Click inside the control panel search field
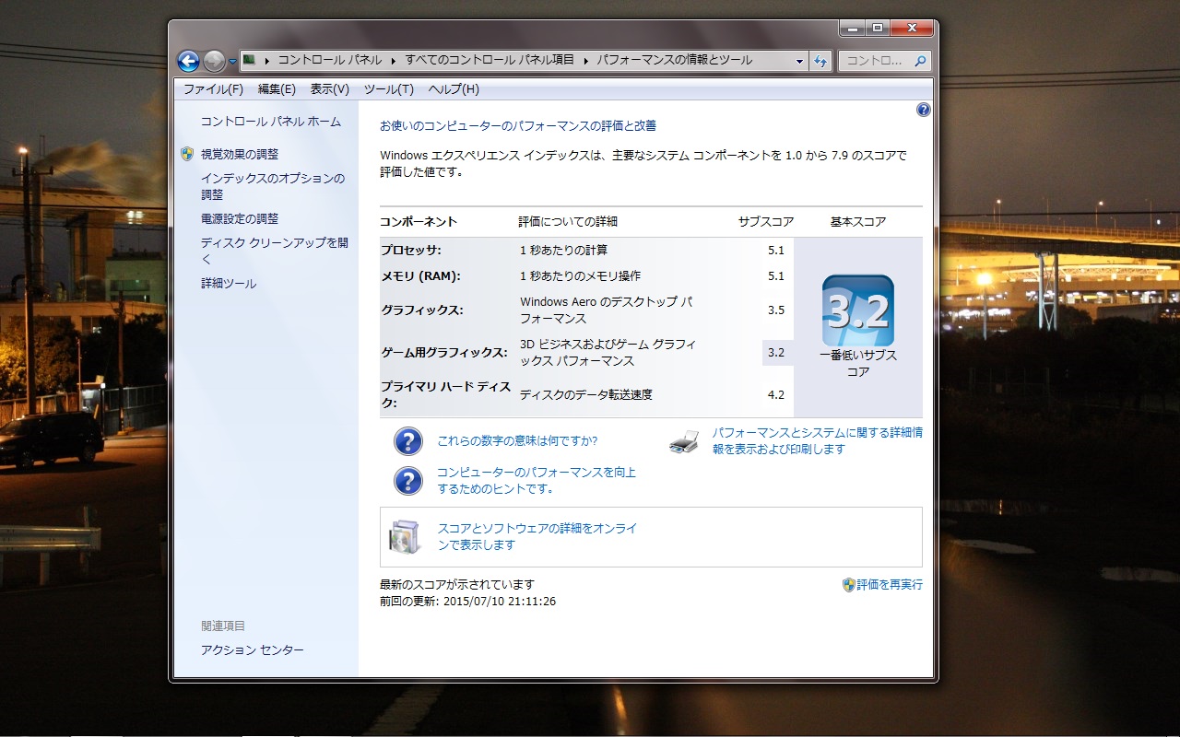 click(x=876, y=62)
